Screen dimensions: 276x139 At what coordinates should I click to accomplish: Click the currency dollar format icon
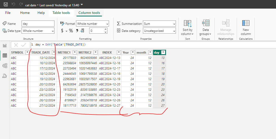click(x=62, y=31)
